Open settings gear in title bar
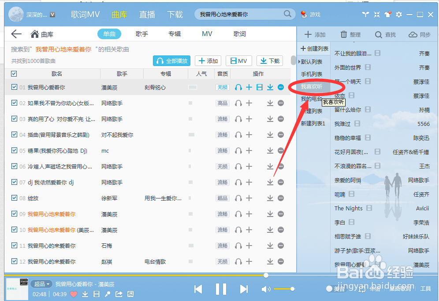The height and width of the screenshot is (301, 439). point(399,14)
